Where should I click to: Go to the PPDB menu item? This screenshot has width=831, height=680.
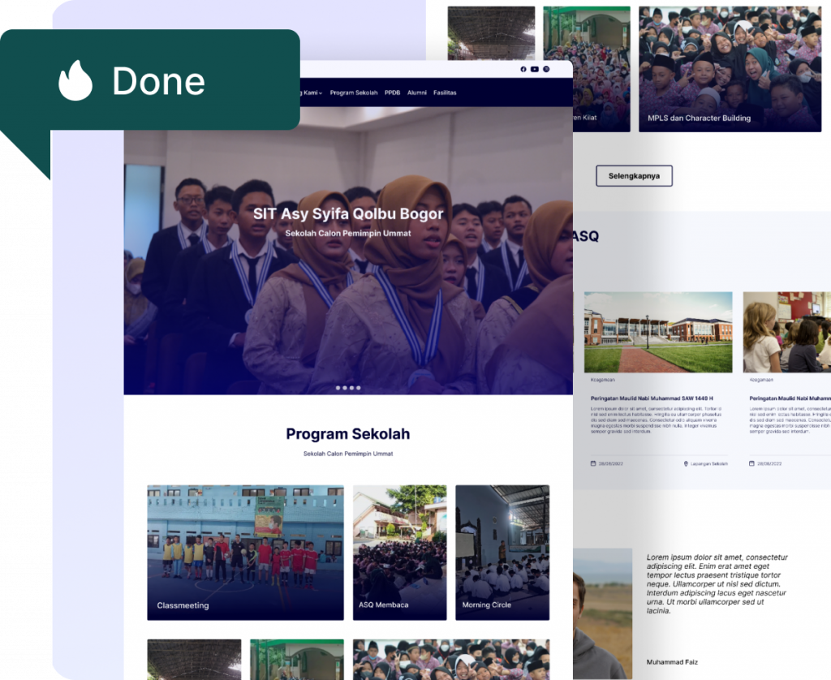393,93
